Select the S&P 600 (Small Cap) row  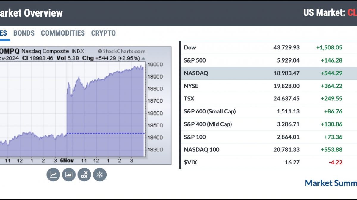pos(269,111)
